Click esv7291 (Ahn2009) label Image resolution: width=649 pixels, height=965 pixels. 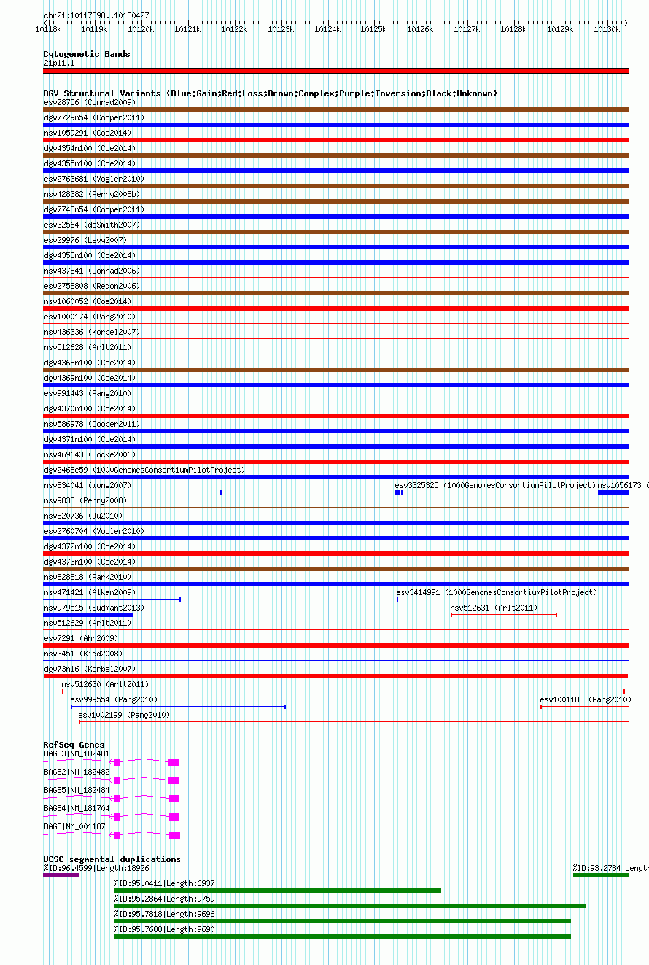[x=81, y=638]
